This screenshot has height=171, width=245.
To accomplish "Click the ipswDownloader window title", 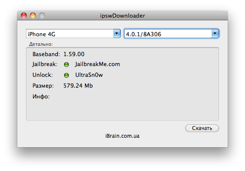I will pos(122,16).
